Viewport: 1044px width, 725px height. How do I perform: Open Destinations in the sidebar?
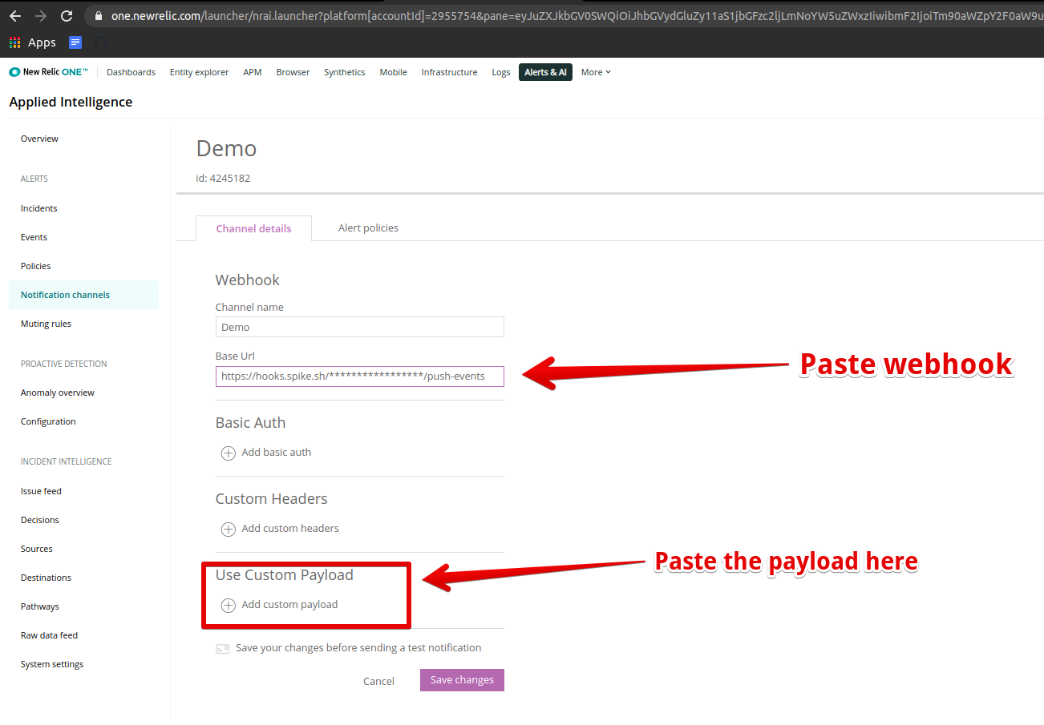tap(46, 578)
